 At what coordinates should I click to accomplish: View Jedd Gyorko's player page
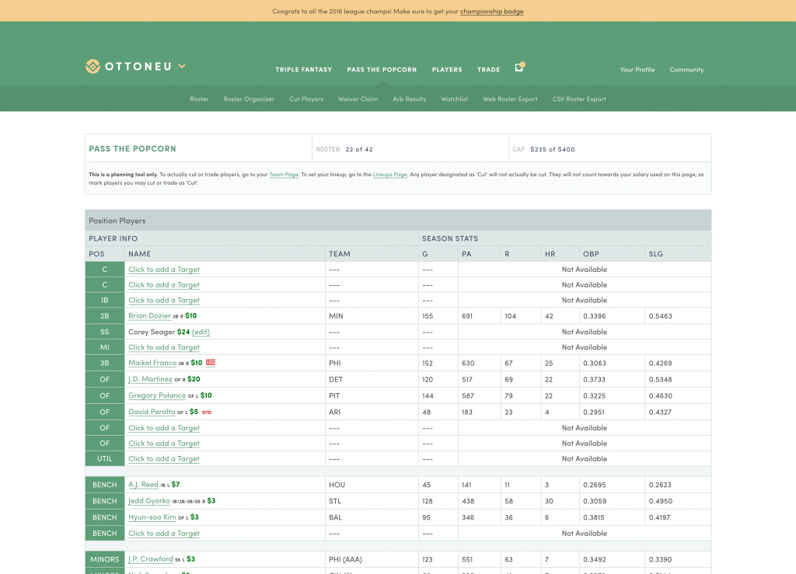point(149,500)
